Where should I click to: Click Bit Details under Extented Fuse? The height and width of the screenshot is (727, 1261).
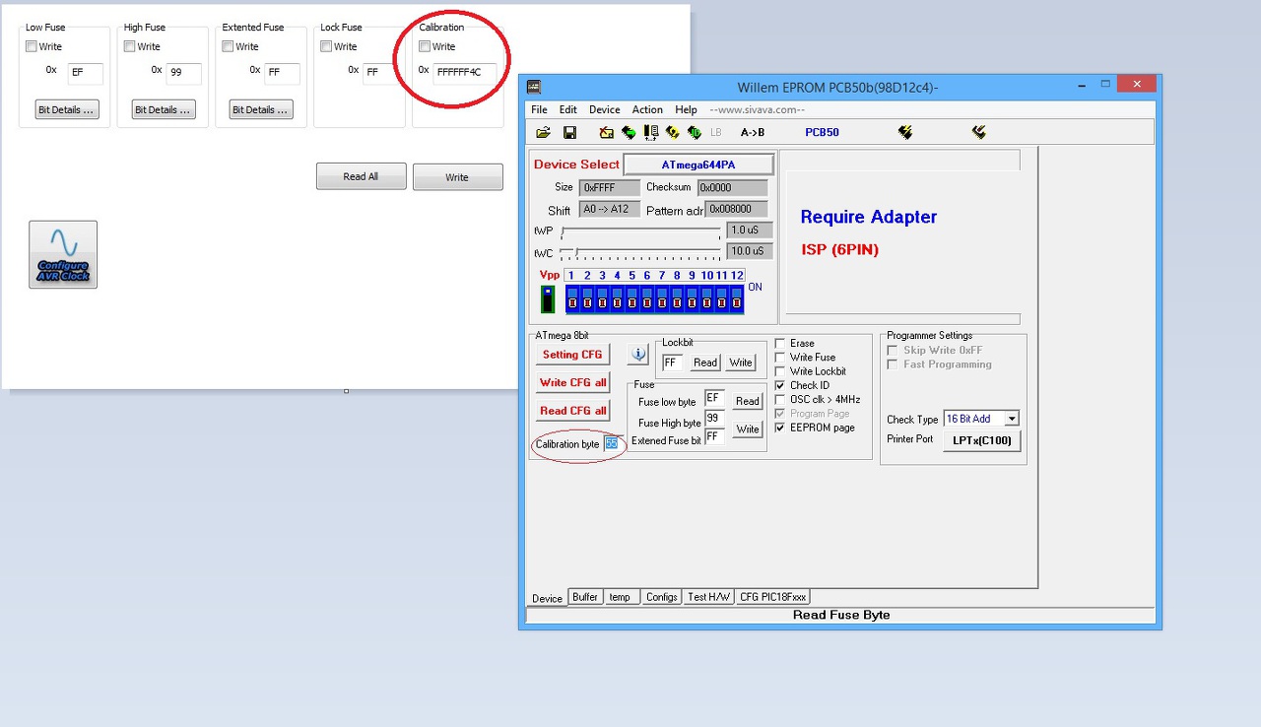(261, 109)
